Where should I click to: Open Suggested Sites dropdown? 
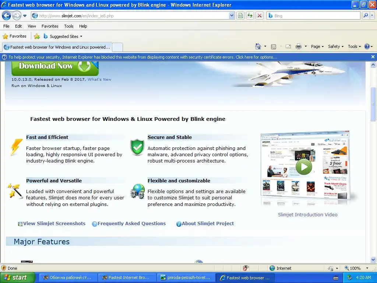[x=63, y=36]
